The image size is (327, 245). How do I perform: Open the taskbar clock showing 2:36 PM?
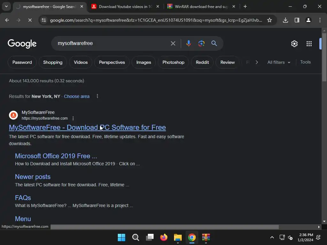point(306,237)
